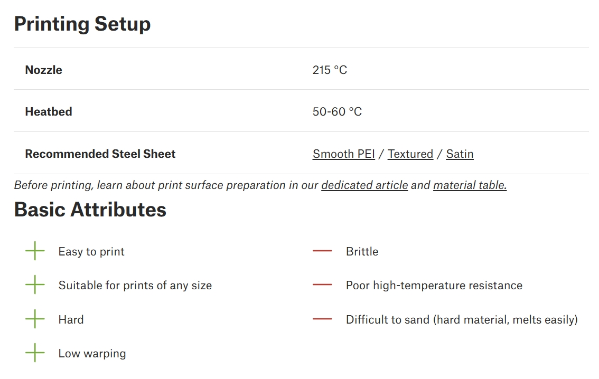Click the Basic Attributes heading

90,210
